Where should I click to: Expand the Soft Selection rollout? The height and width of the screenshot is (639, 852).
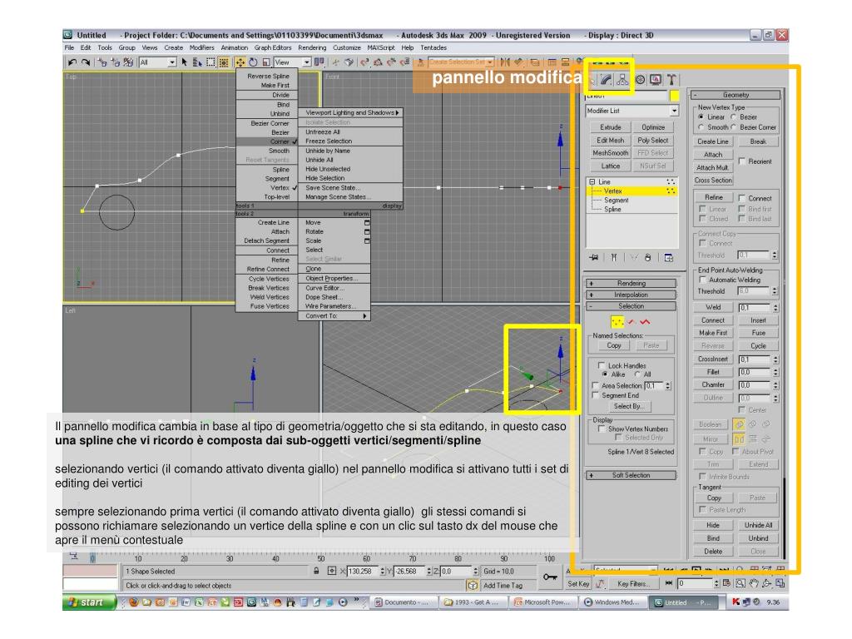tap(631, 475)
